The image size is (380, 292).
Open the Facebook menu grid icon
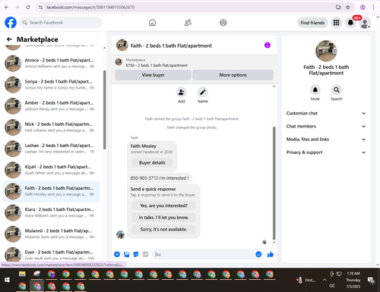[x=336, y=23]
